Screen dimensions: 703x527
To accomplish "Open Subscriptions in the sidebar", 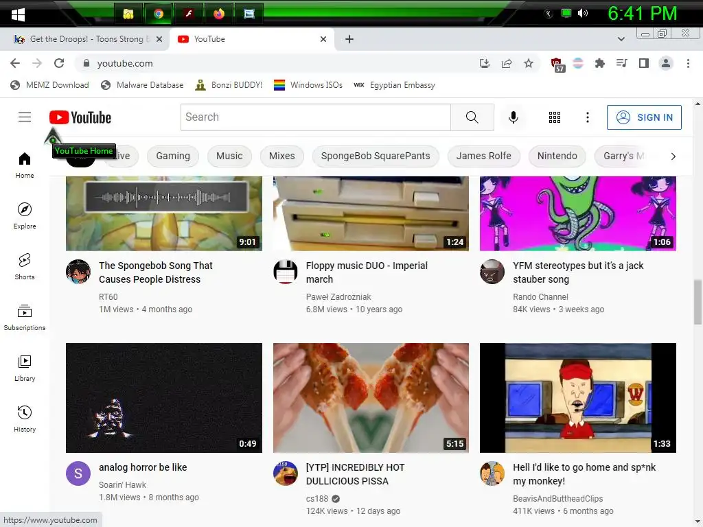I will point(25,317).
